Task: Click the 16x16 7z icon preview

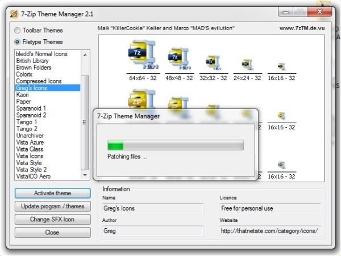Action: tap(281, 66)
